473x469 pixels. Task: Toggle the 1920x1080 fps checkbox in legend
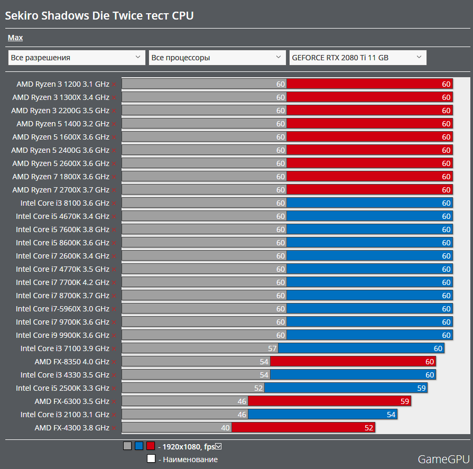coord(218,446)
